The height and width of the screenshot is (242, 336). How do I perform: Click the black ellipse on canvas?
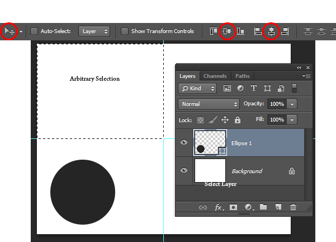tap(83, 192)
